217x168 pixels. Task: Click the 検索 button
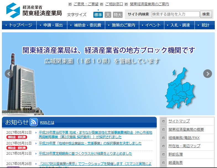coord(206,14)
